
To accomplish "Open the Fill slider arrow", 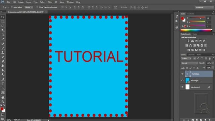I will point(213,68).
